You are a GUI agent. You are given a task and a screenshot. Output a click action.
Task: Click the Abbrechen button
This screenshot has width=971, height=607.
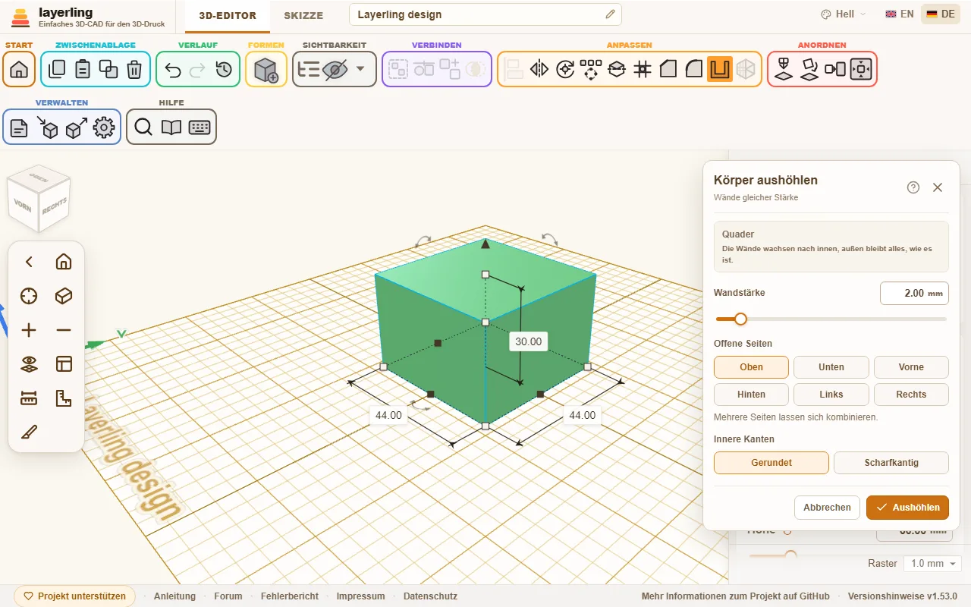pyautogui.click(x=827, y=508)
